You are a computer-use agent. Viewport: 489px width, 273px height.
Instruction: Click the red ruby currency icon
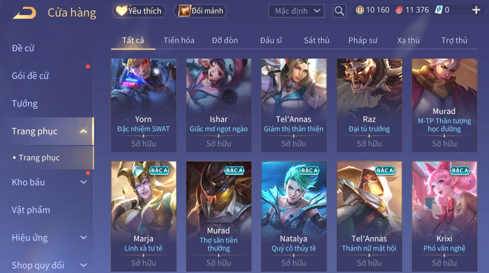point(399,10)
